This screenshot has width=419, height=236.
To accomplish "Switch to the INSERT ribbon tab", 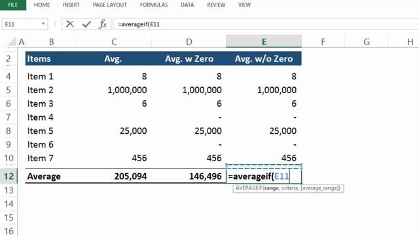I will point(71,5).
